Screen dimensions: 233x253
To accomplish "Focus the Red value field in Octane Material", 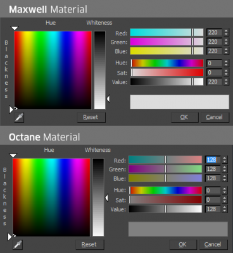I will 213,160.
